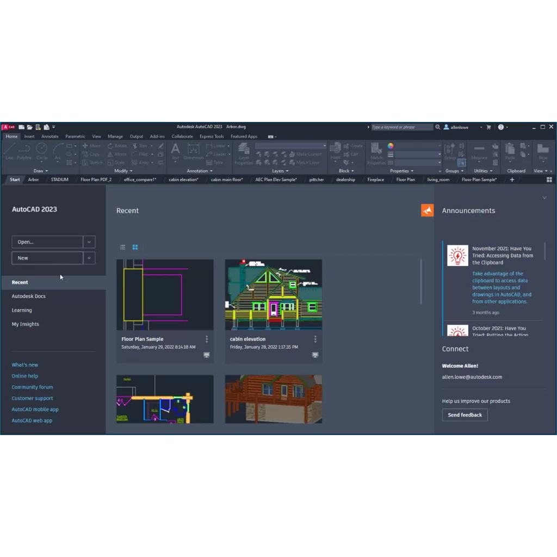Click the Paste icon in Clipboard panel
Image resolution: width=557 pixels, height=557 pixels.
tap(510, 152)
